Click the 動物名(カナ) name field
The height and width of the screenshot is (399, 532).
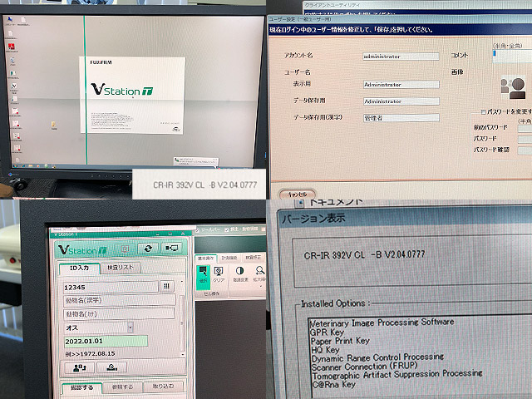pyautogui.click(x=119, y=314)
